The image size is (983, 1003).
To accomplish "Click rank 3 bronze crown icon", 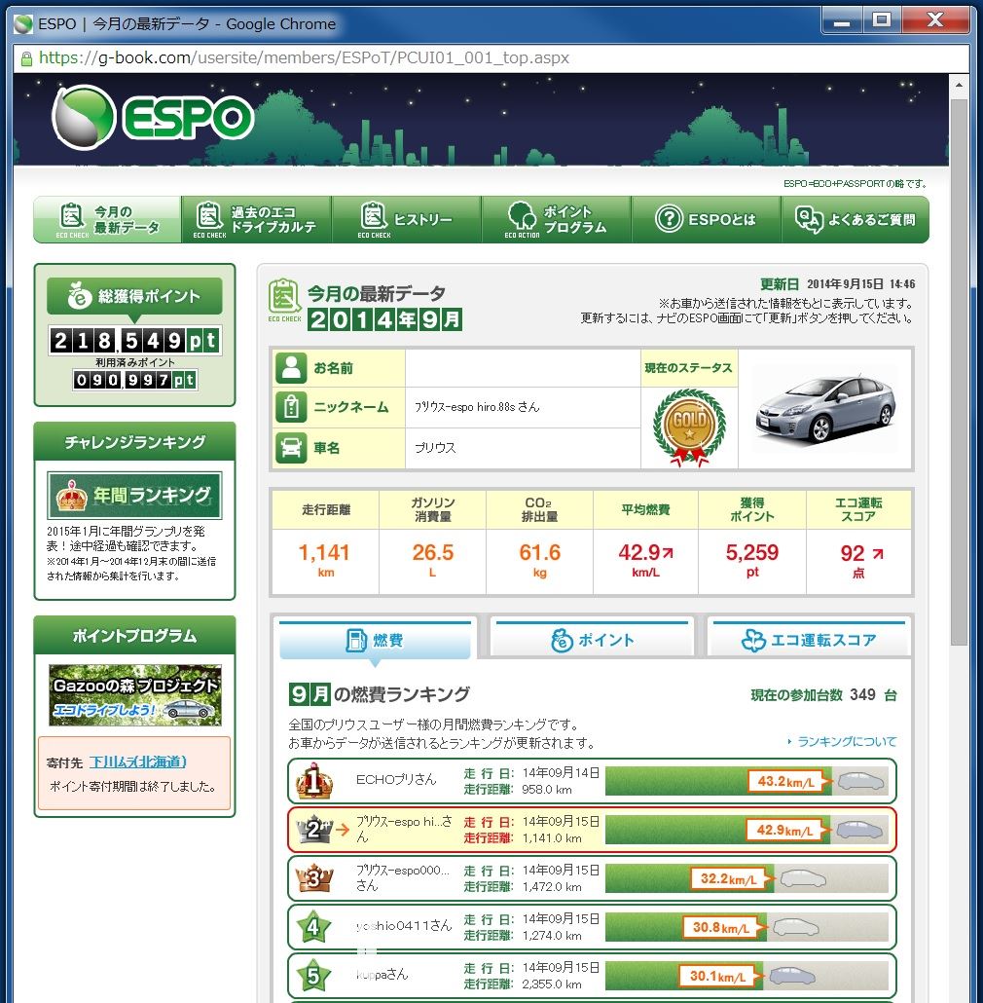I will coord(313,878).
